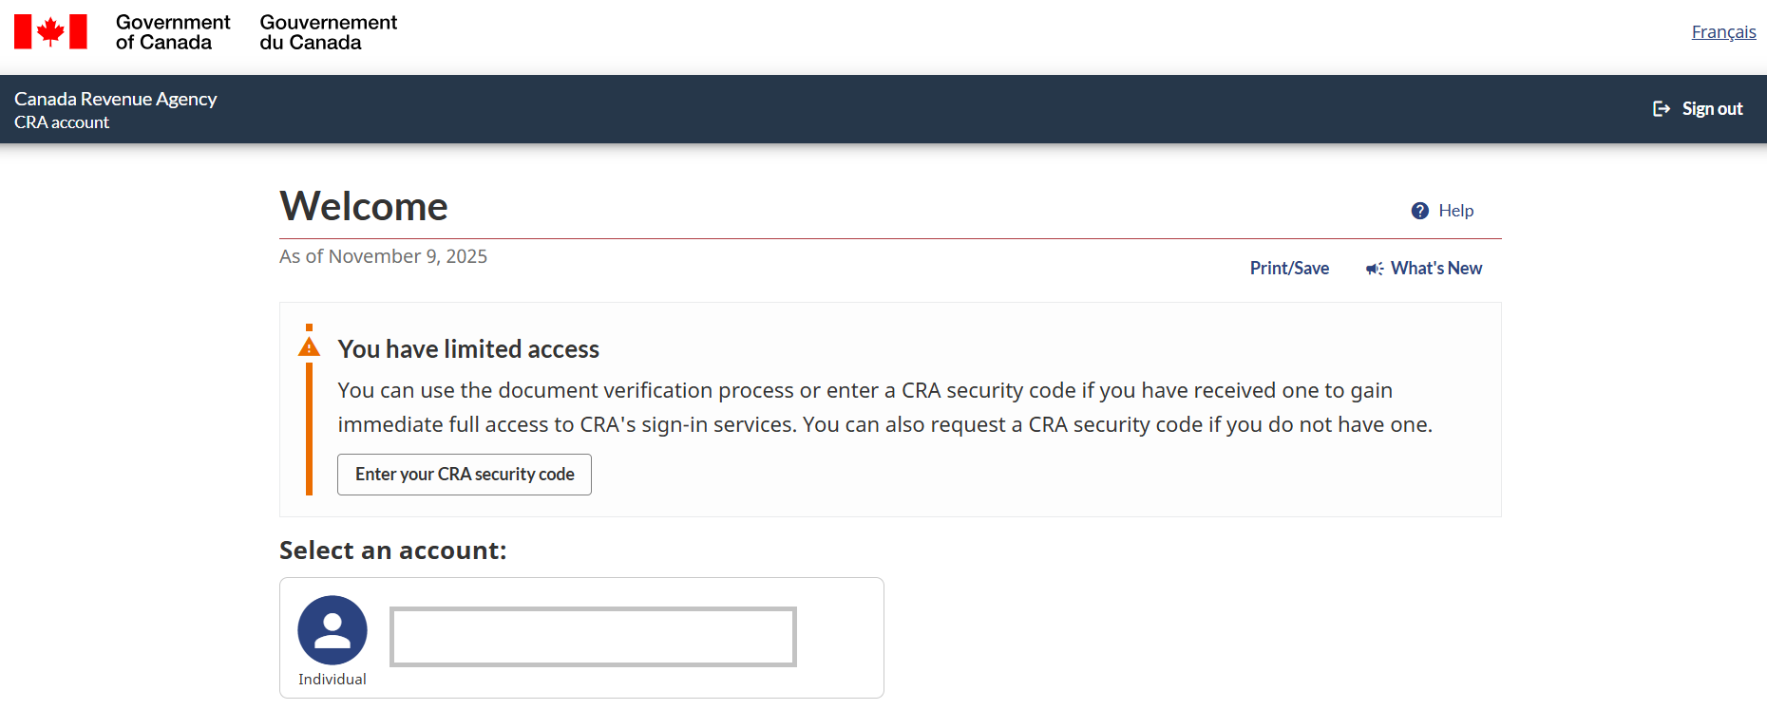Click Print/Save

click(1289, 269)
